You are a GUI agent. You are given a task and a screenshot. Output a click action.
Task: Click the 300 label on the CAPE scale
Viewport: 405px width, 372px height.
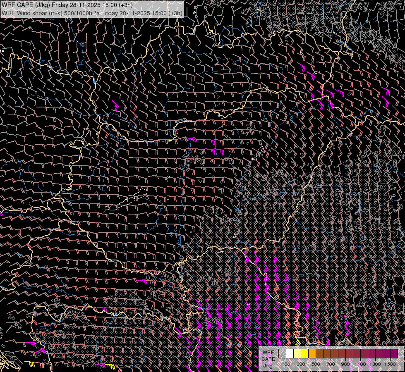click(x=301, y=364)
